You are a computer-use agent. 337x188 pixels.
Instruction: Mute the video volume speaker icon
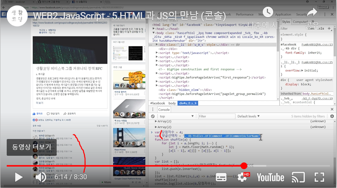(41, 177)
